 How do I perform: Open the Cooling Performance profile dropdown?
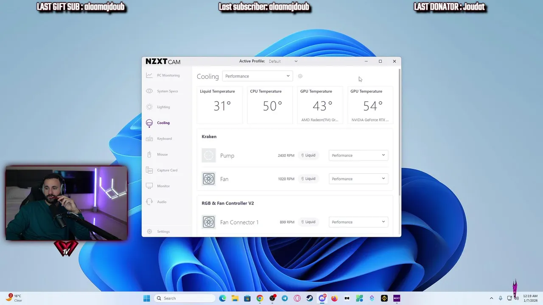[258, 76]
